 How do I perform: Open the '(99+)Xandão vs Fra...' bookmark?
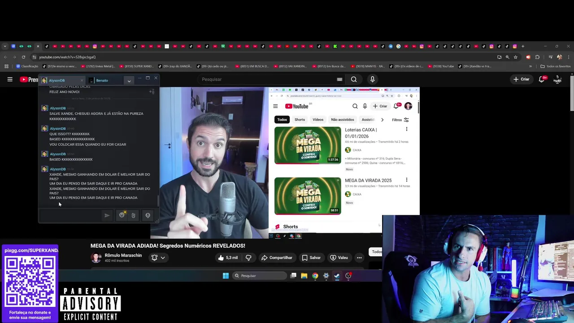(474, 66)
